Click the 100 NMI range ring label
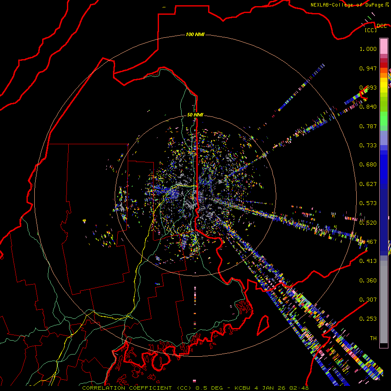391x391 pixels. pos(195,34)
